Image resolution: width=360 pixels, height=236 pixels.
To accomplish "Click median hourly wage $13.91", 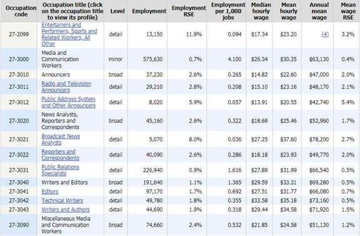I will click(259, 103).
